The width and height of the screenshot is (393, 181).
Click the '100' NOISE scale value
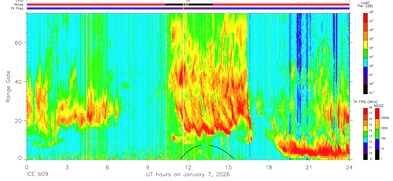pyautogui.click(x=383, y=139)
